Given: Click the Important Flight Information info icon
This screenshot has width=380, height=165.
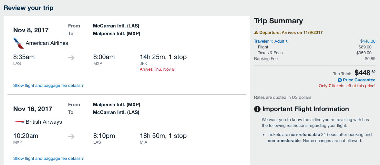Looking at the screenshot, I should tap(257, 109).
